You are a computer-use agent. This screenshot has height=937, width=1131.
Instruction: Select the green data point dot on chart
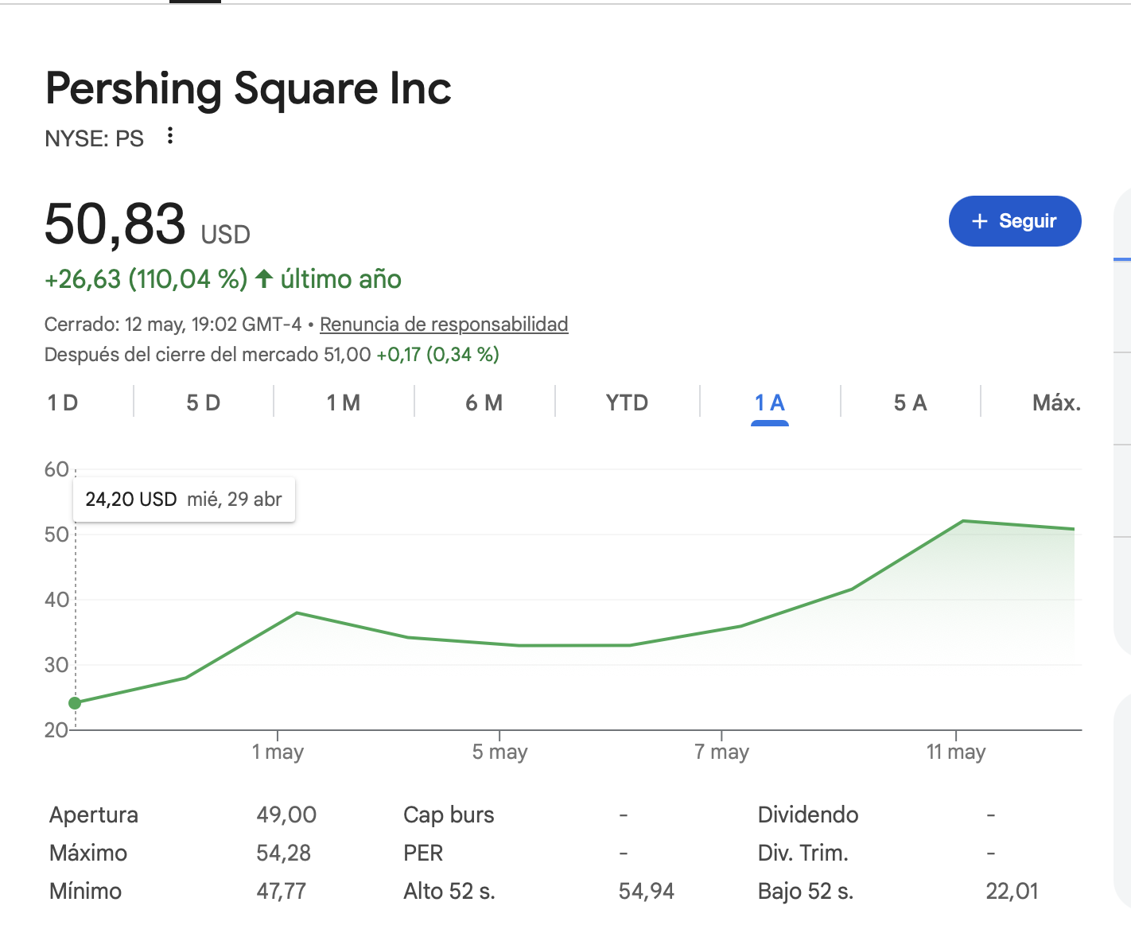[75, 703]
